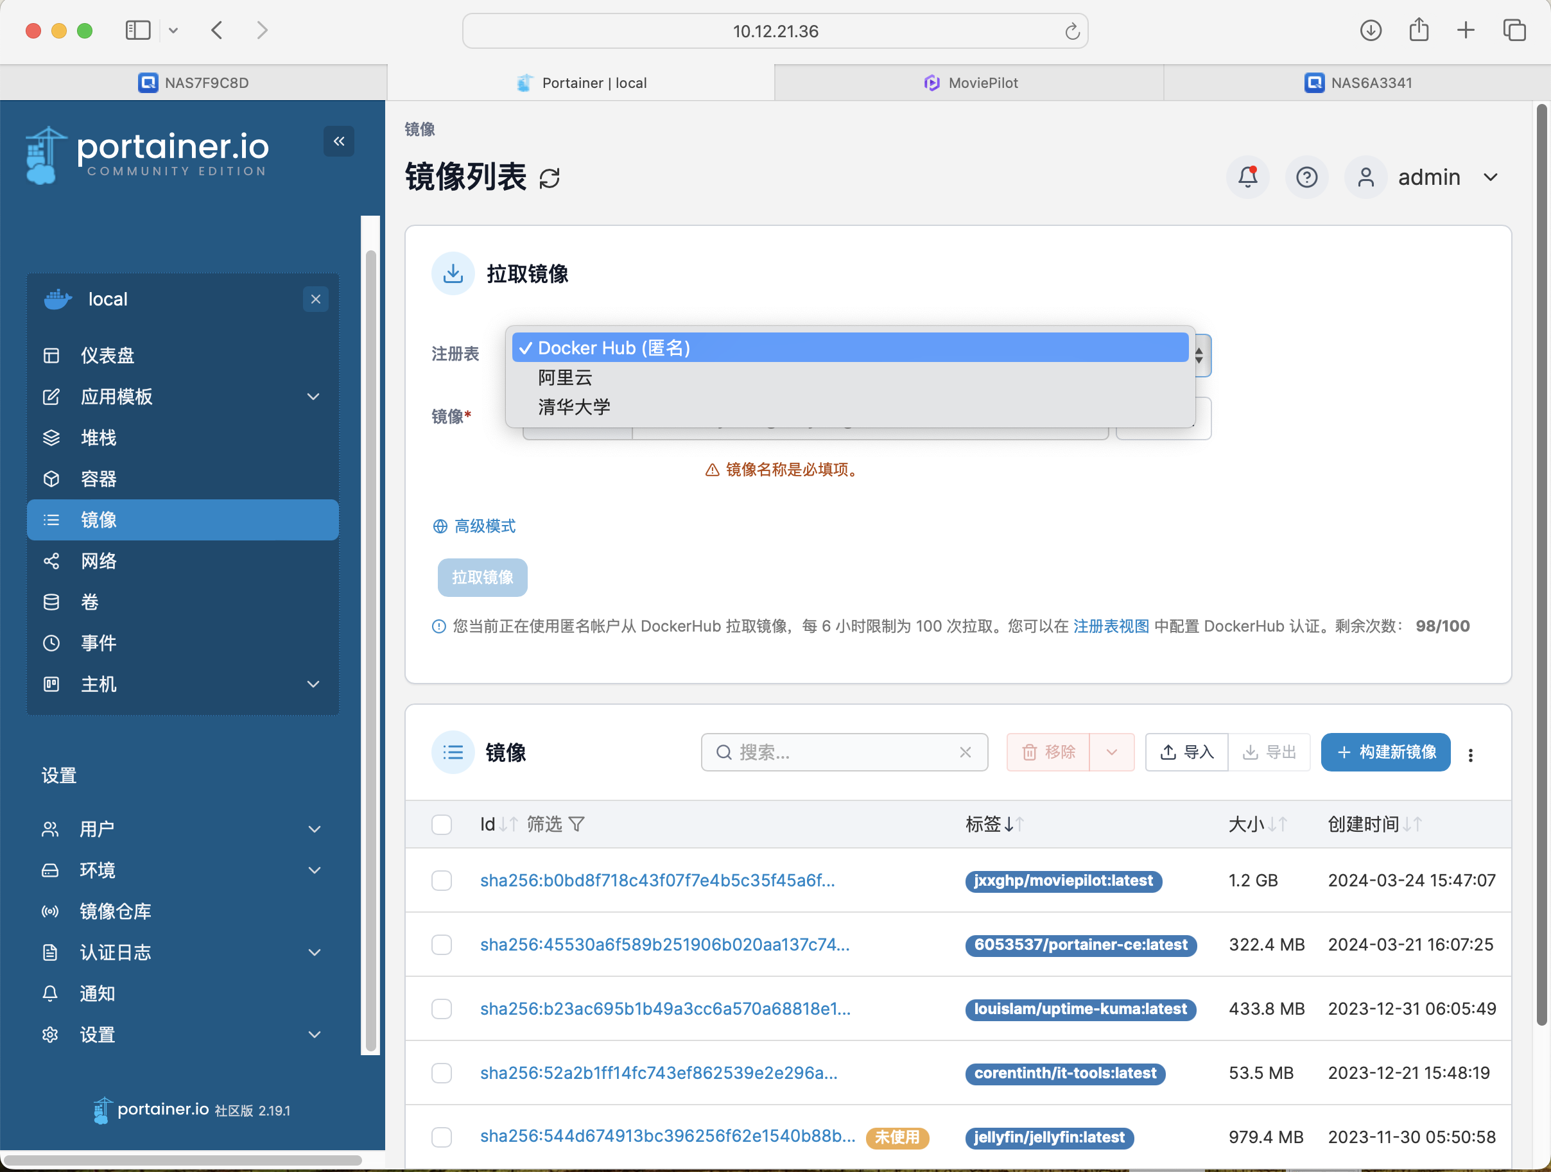
Task: Open notifications bell icon
Action: [1247, 177]
